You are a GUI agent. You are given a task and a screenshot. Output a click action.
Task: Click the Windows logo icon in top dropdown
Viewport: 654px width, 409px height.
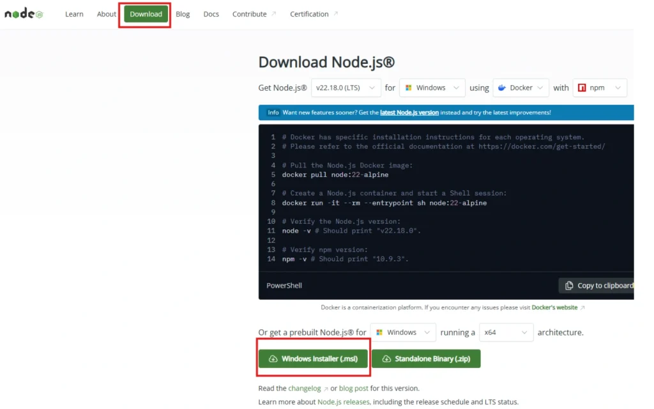coord(409,88)
